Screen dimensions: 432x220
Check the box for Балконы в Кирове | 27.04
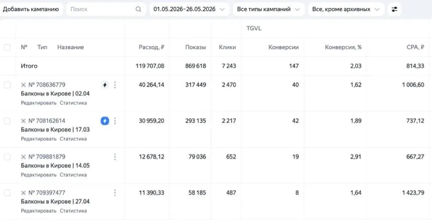(7, 193)
